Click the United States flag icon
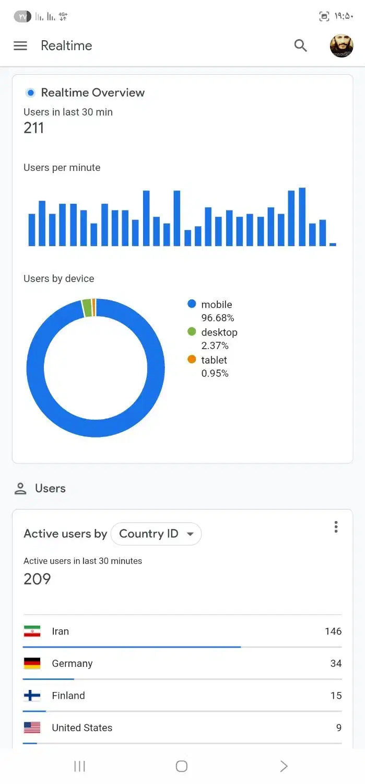This screenshot has height=784, width=365. coord(32,728)
